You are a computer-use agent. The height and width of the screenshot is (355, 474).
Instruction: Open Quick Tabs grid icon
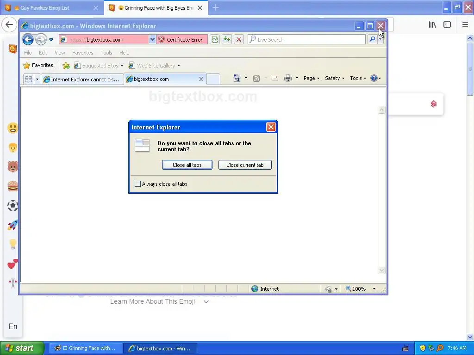coord(28,79)
